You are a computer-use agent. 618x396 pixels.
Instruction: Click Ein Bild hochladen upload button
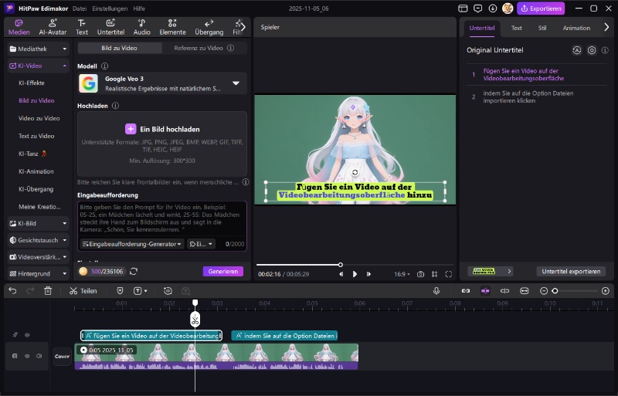click(162, 129)
